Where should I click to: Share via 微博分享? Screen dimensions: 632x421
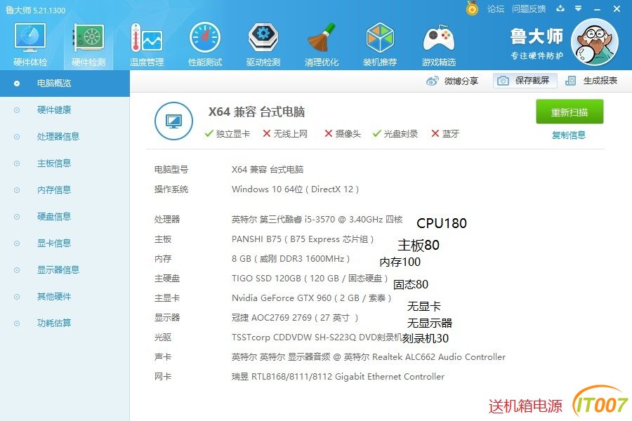pos(452,81)
